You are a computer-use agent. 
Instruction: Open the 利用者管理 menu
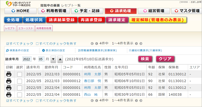tap(54, 11)
